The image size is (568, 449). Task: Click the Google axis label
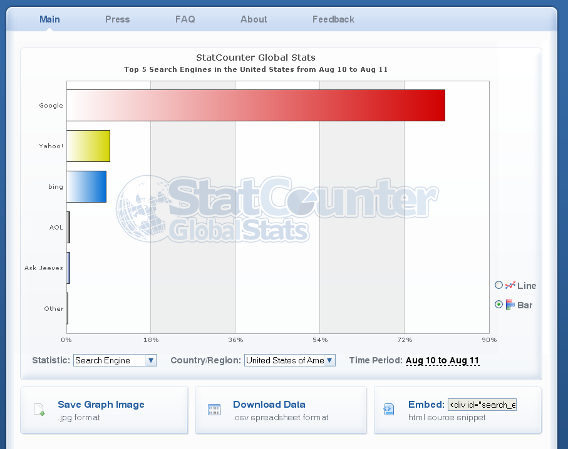tap(51, 105)
